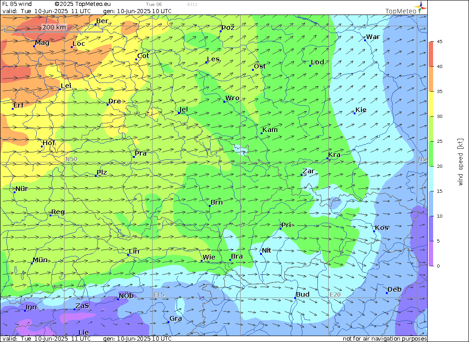Select the Wie (Vienna) city marker
Viewport: 469px width, 342px height.
[x=201, y=261]
